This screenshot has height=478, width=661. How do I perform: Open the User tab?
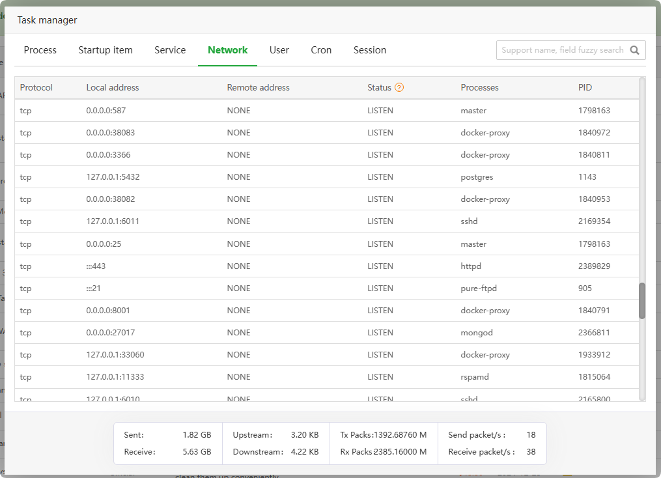click(279, 50)
